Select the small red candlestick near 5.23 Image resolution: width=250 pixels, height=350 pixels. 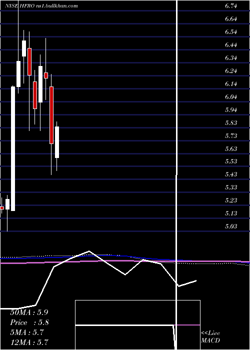2,208
